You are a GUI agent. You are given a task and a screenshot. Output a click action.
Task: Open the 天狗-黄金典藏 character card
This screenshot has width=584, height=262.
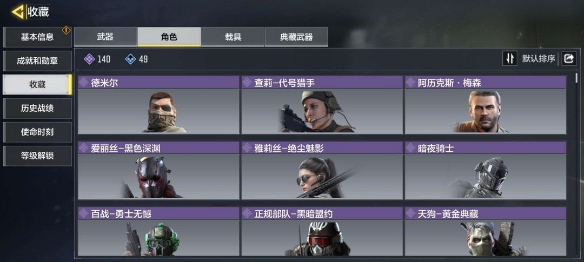(486, 232)
